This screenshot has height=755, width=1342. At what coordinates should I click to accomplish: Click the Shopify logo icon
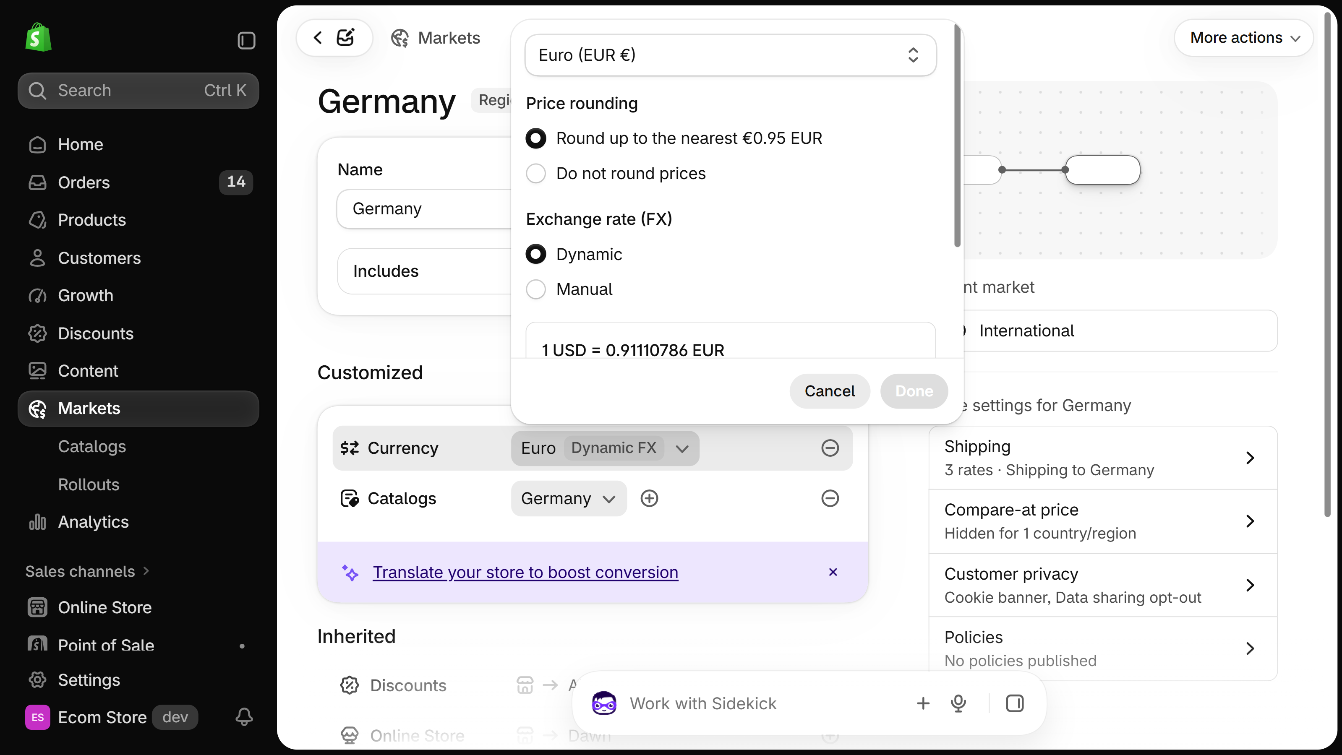pos(38,37)
